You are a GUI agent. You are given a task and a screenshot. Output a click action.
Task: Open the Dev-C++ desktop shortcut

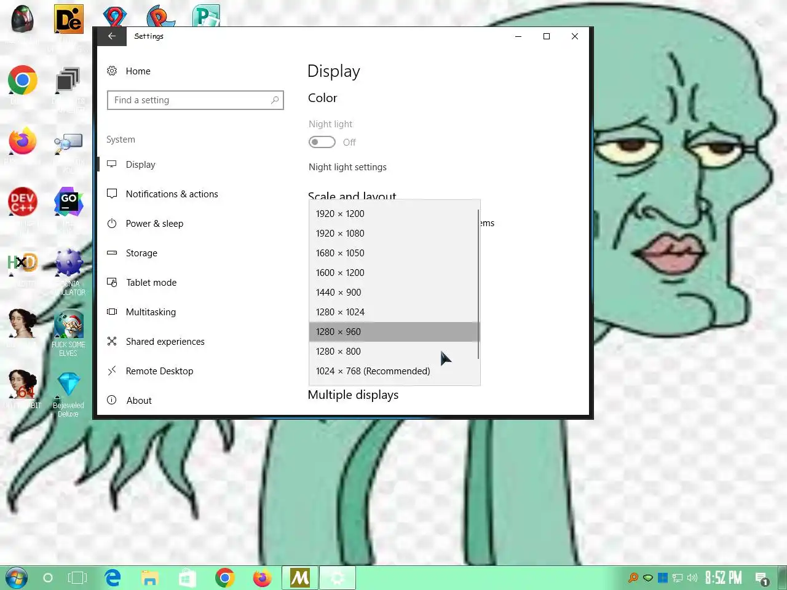23,202
